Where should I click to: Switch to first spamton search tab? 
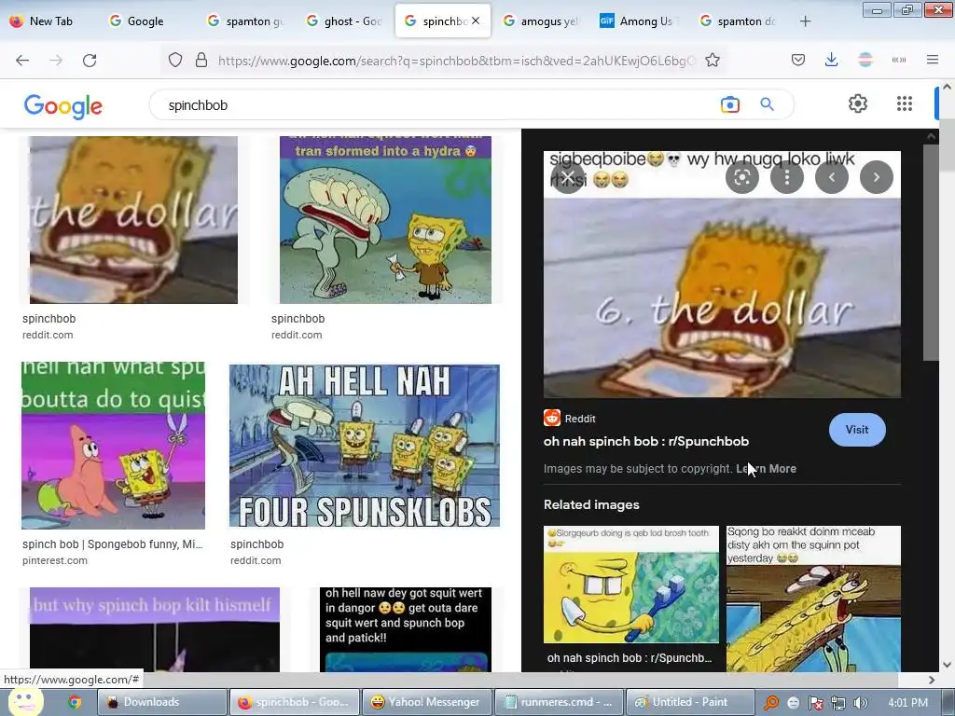coord(245,21)
